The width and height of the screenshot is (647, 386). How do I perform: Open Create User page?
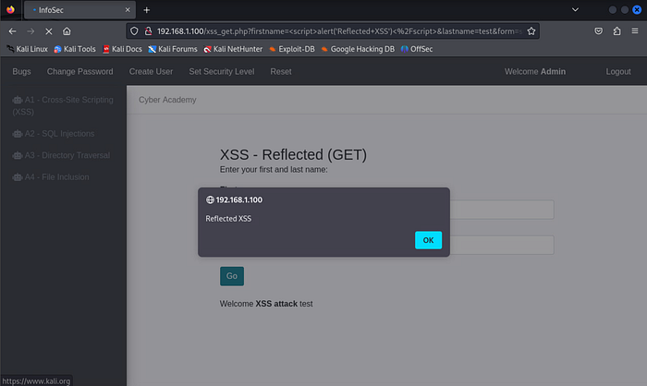point(151,72)
